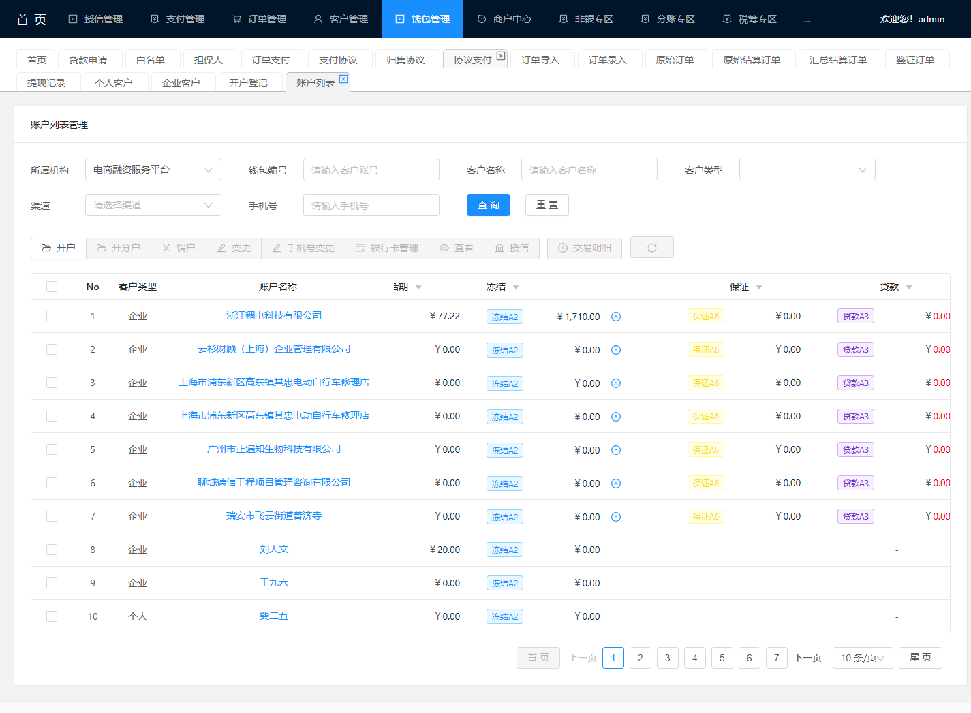Click the 查看 eye toolbar button
Viewport: 971px width, 713px height.
click(457, 248)
